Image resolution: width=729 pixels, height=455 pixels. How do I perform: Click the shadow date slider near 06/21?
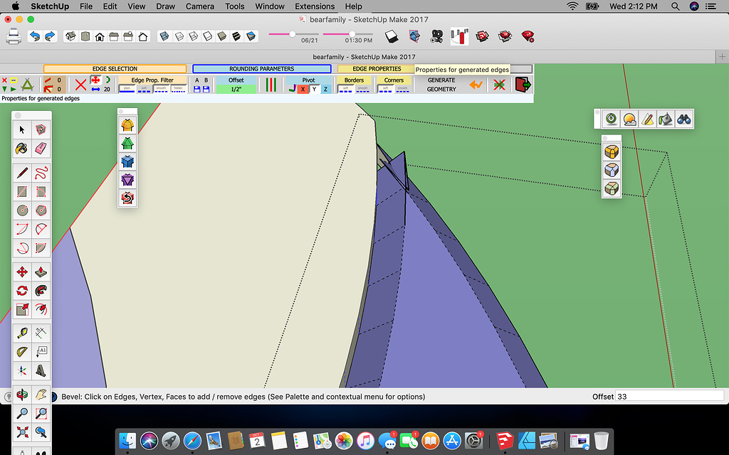coord(292,33)
